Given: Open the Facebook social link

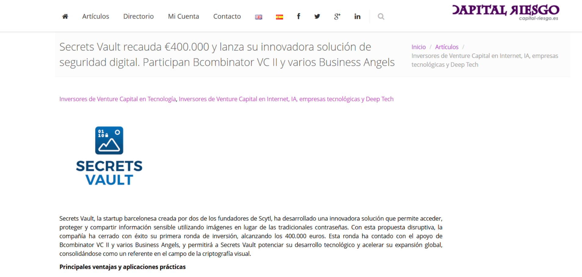Looking at the screenshot, I should [299, 16].
